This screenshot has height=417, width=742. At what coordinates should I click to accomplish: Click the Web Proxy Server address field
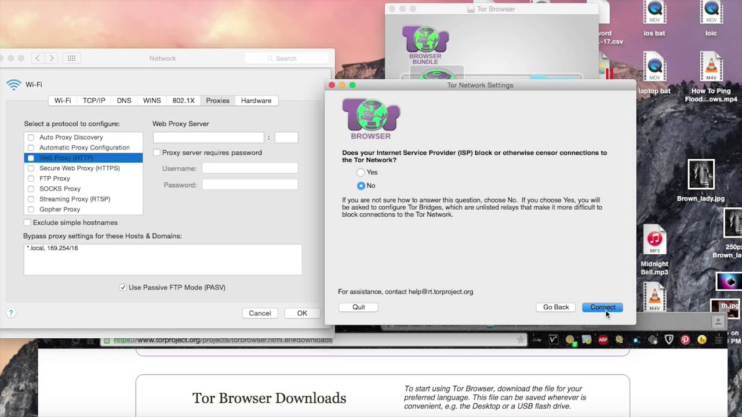209,137
